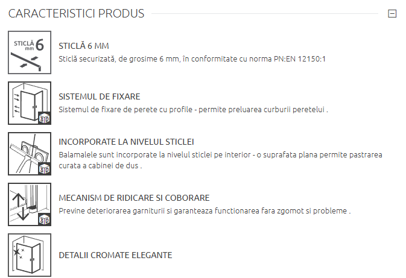Screen dimensions: 406x278
Task: Click INCORPORATE LA NIVELUL STICLEI title
Action: coord(126,142)
